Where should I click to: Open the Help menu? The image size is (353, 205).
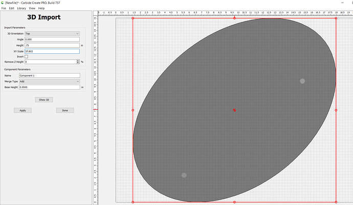41,8
